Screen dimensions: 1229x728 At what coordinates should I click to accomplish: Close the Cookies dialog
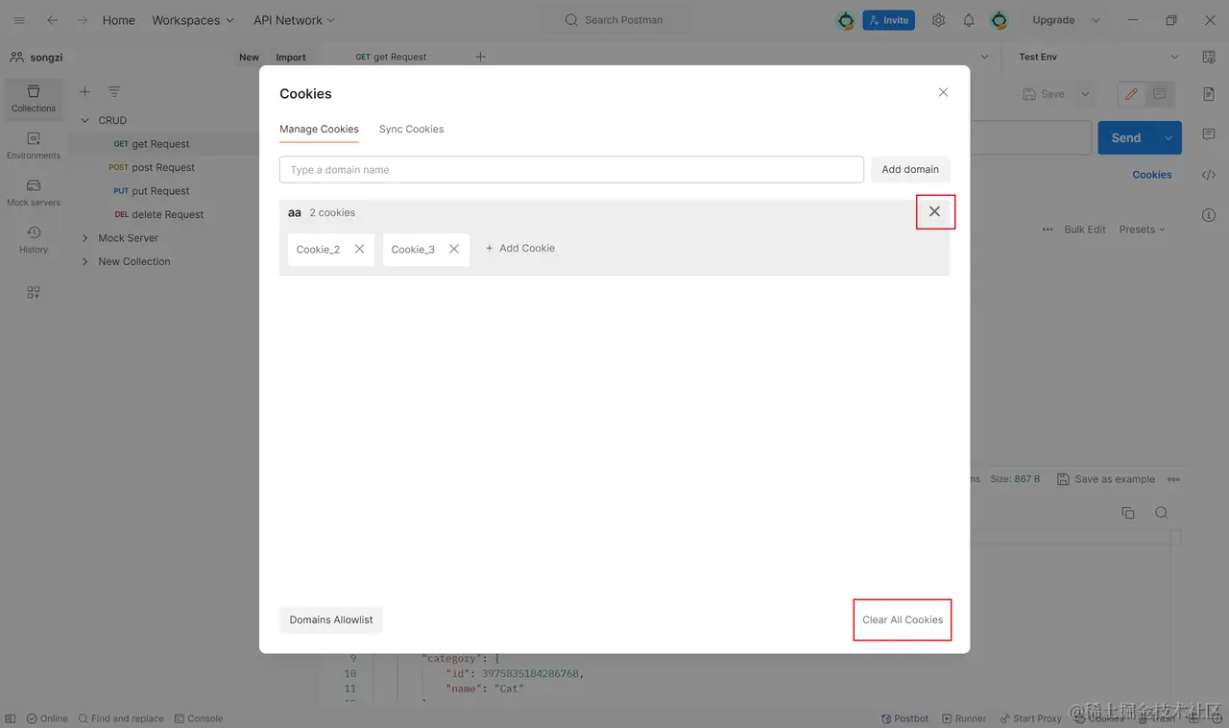[x=943, y=92]
